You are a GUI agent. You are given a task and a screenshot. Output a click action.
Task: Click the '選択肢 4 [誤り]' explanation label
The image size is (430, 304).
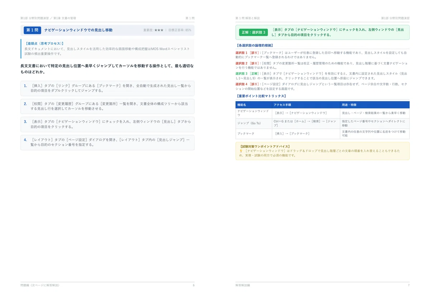247,84
